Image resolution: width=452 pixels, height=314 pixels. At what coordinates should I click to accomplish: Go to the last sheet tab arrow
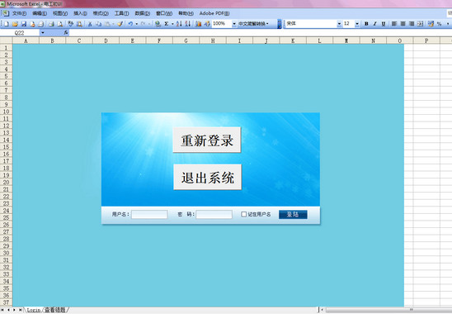pyautogui.click(x=20, y=310)
